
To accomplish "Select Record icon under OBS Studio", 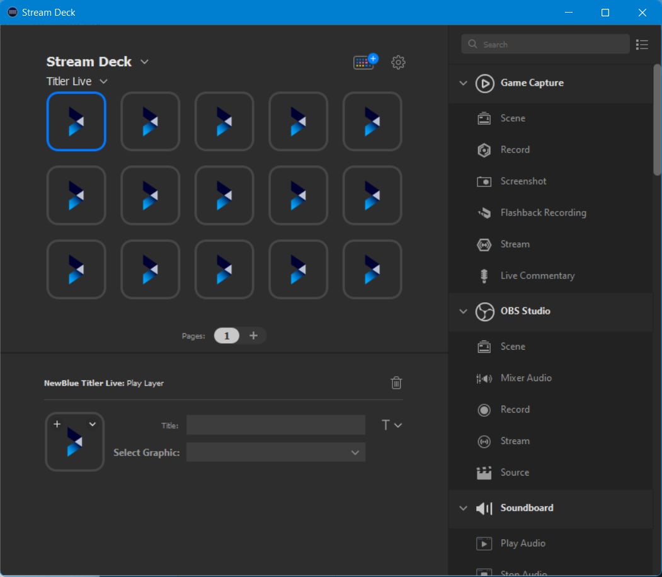I will click(484, 410).
